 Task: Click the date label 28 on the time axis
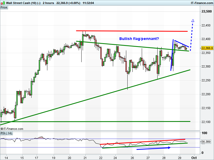[164, 158]
